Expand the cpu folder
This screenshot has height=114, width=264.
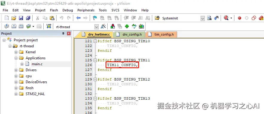[x=16, y=76]
